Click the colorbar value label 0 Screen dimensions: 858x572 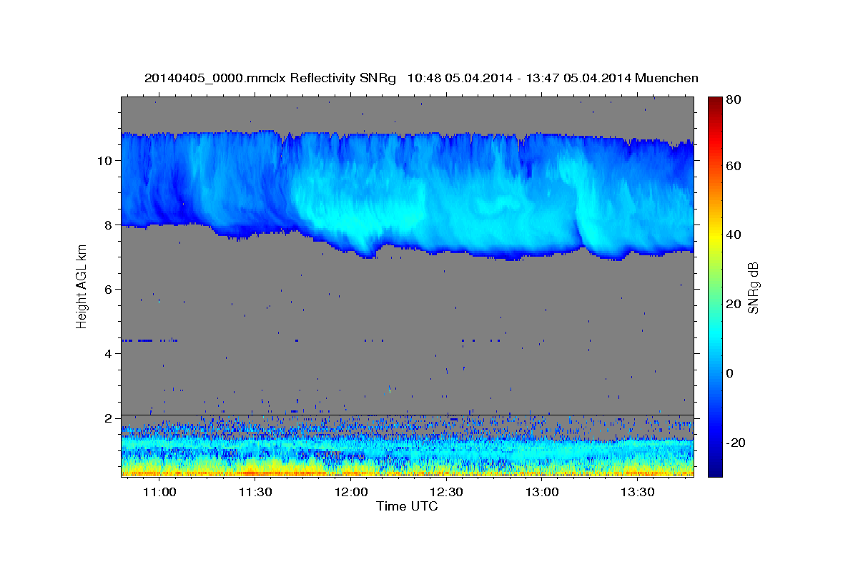click(731, 373)
